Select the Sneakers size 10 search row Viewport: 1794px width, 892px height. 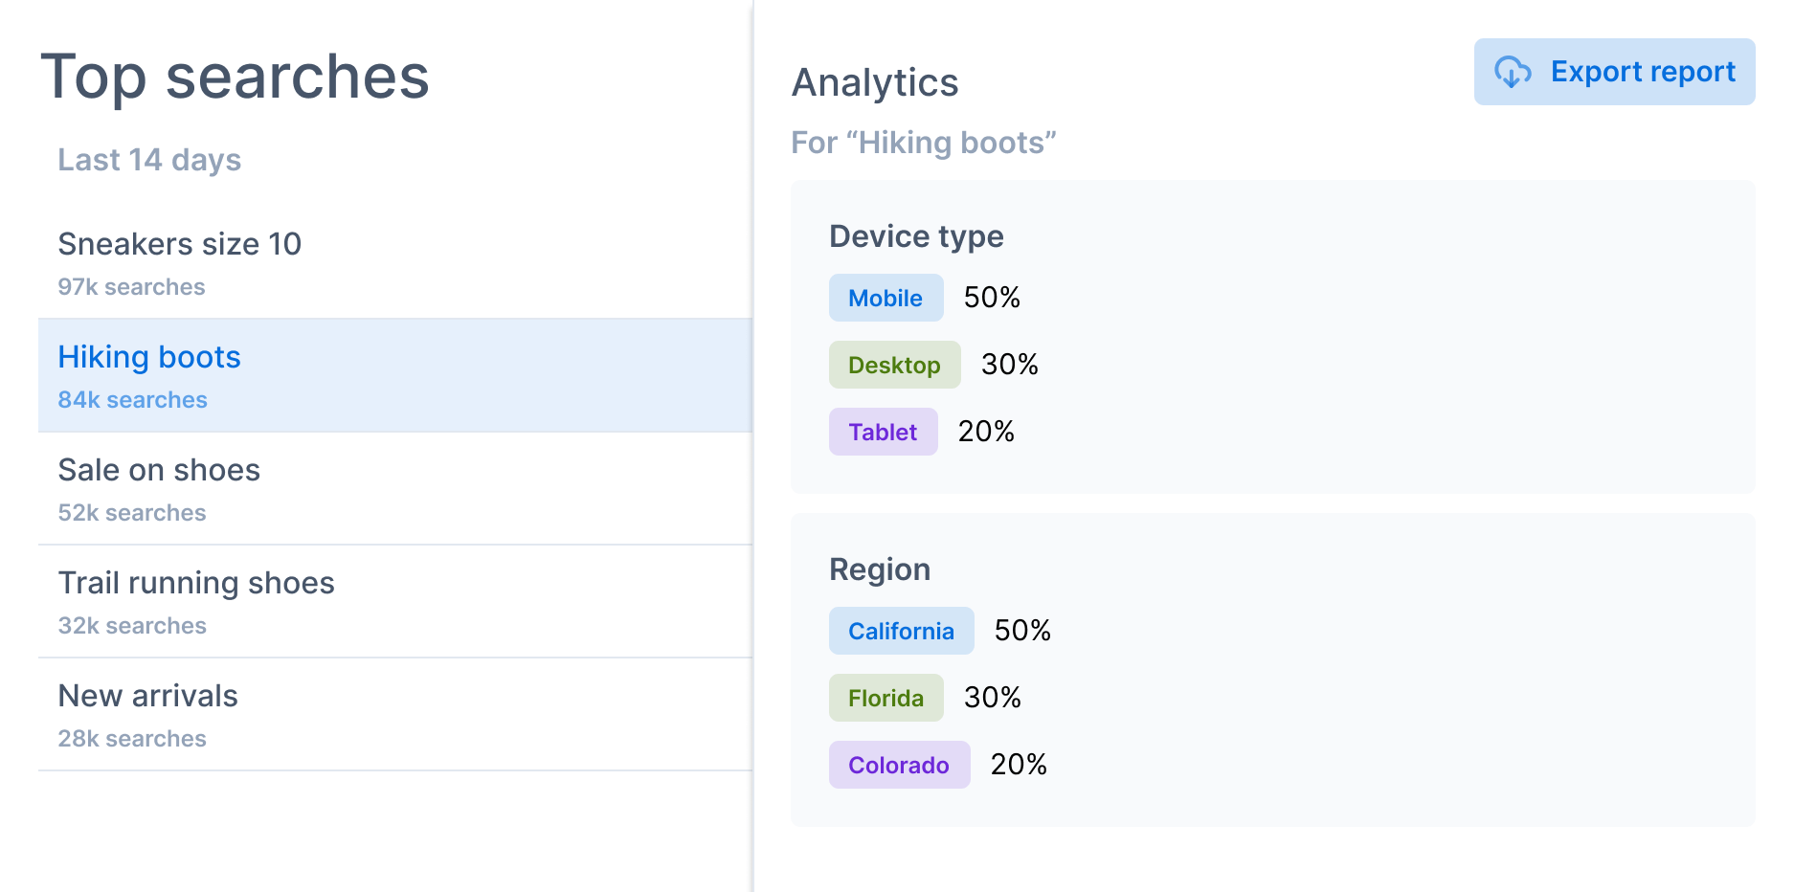coord(395,263)
